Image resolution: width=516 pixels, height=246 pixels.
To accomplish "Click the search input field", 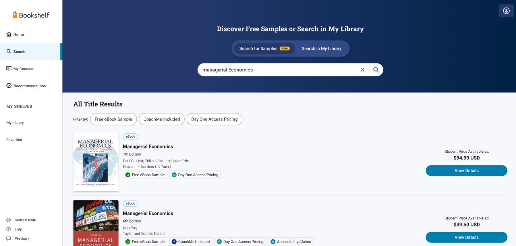I will (278, 70).
